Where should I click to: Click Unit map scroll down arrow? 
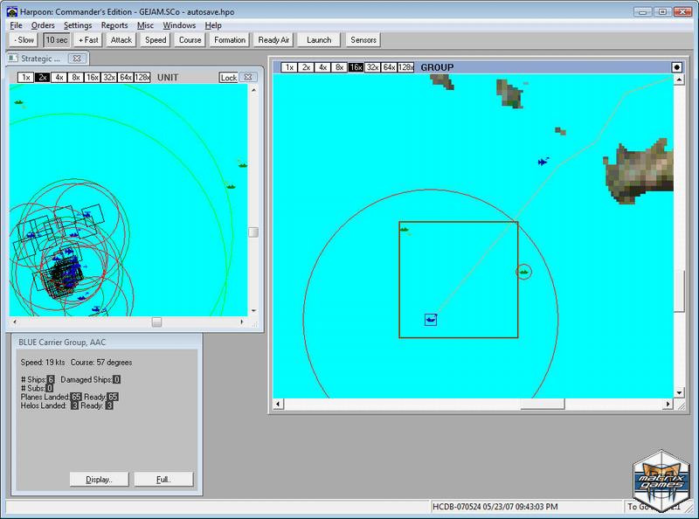click(253, 311)
